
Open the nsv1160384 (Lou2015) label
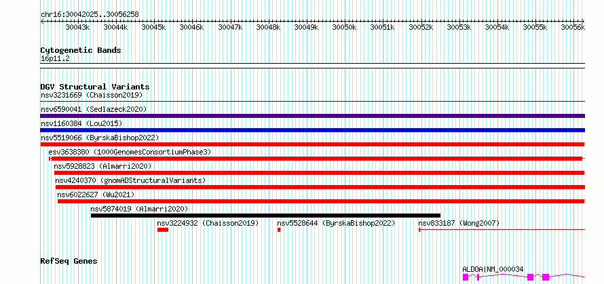pos(81,123)
